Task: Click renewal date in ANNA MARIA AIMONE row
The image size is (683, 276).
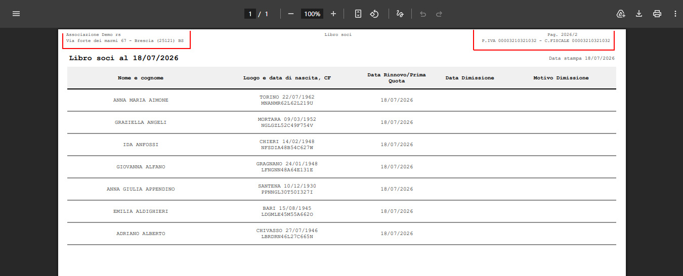Action: click(397, 100)
